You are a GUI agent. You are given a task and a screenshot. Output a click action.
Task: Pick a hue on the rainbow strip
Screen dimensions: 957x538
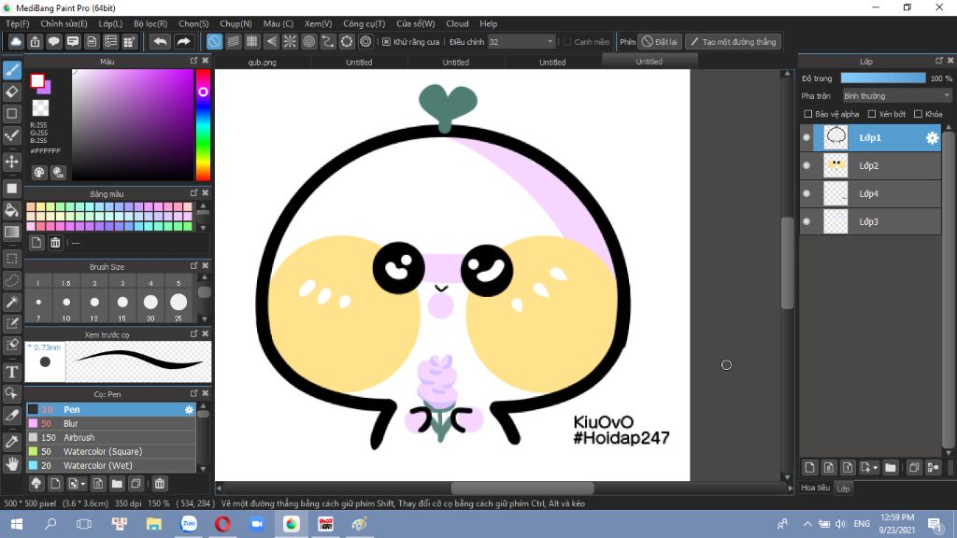pos(203,125)
